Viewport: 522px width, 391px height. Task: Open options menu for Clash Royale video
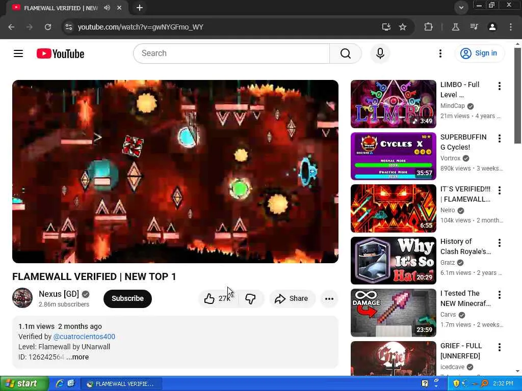click(500, 243)
